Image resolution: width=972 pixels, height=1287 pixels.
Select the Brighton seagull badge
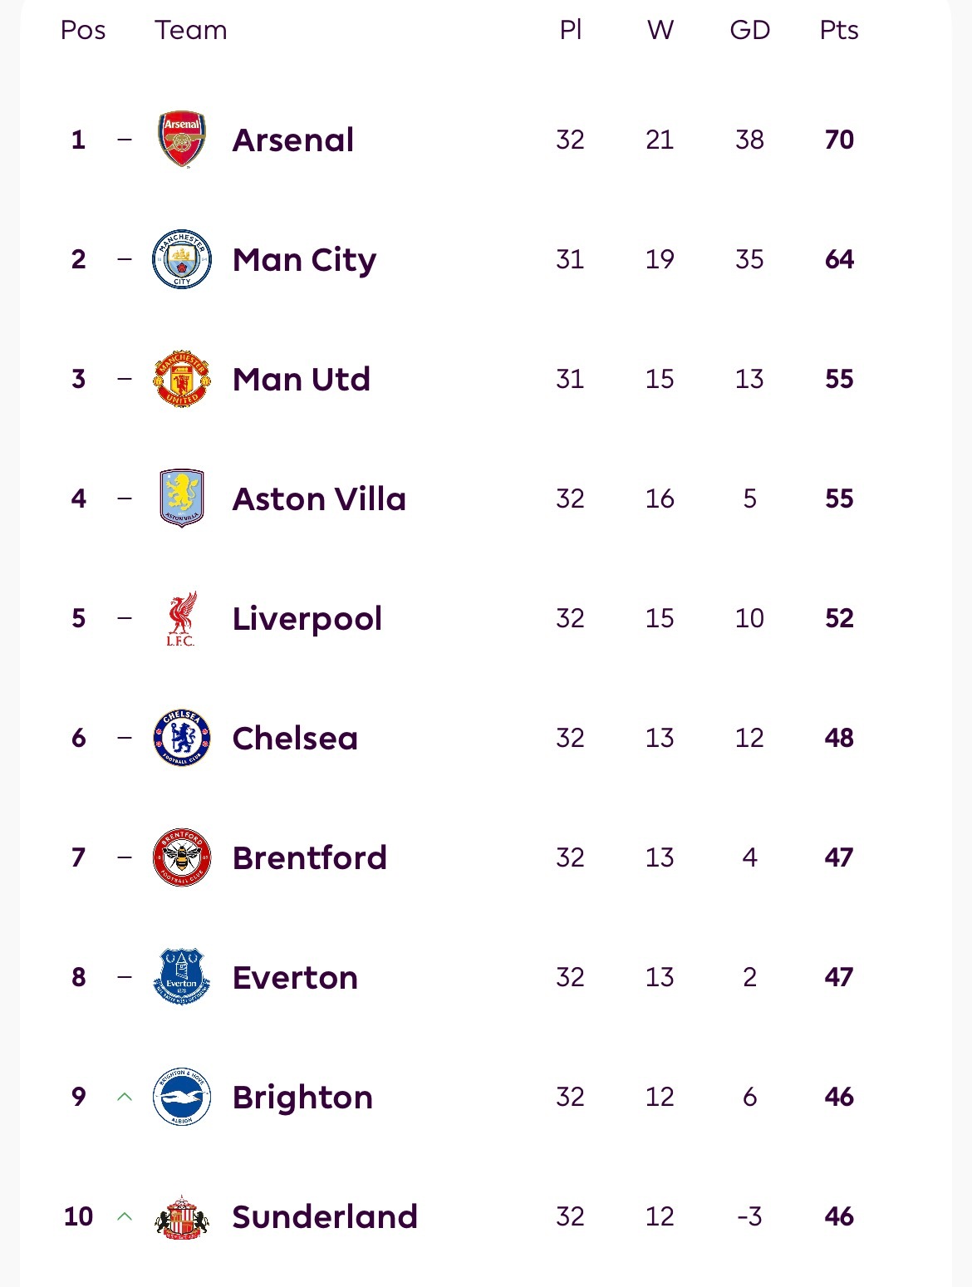coord(182,1097)
